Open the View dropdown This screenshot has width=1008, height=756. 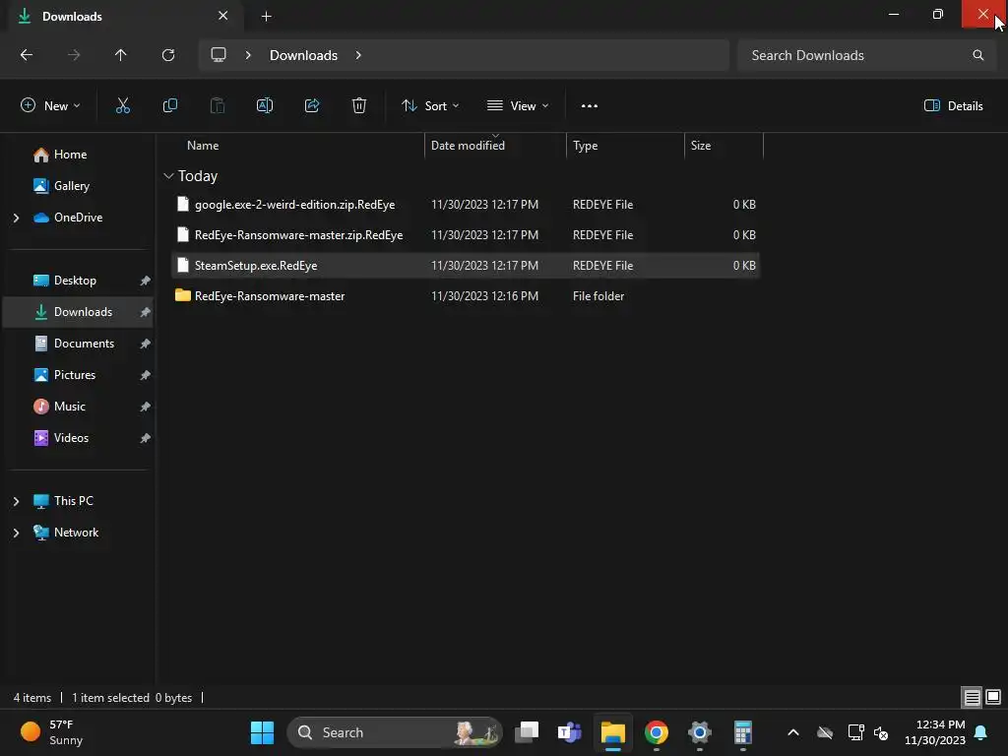point(518,106)
